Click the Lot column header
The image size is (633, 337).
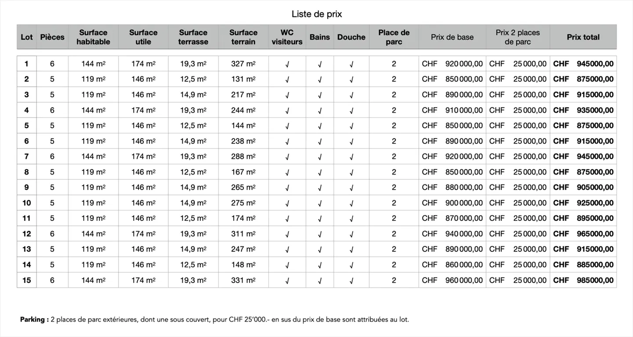27,37
